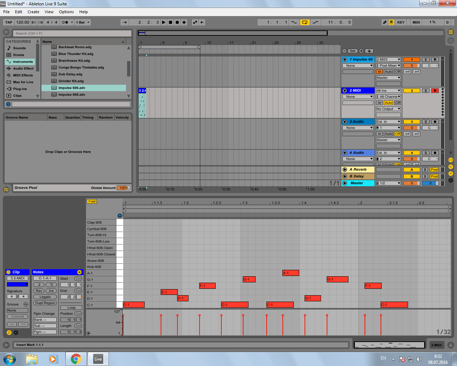Image resolution: width=457 pixels, height=366 pixels.
Task: Click the MIDI Arrangement Overdub plus button
Action: pos(184,22)
